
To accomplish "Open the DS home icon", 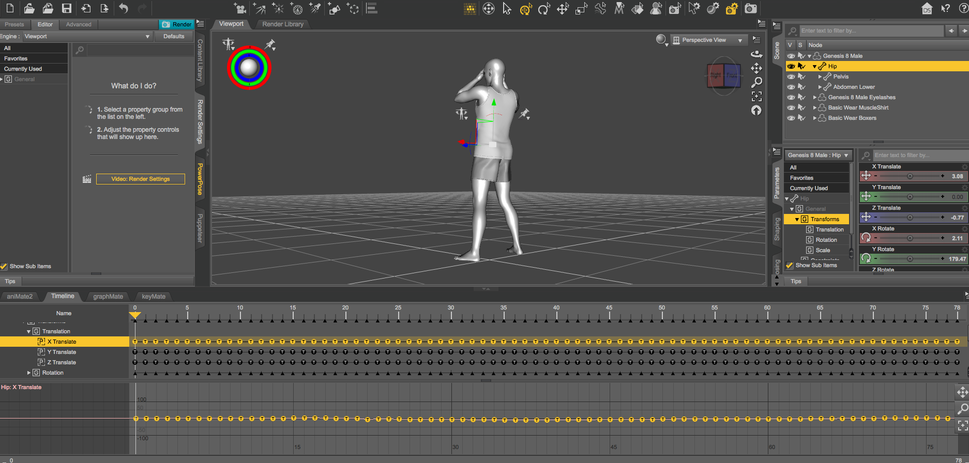I will tap(927, 8).
